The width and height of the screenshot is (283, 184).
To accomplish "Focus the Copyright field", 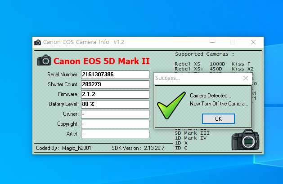I will [x=115, y=124].
